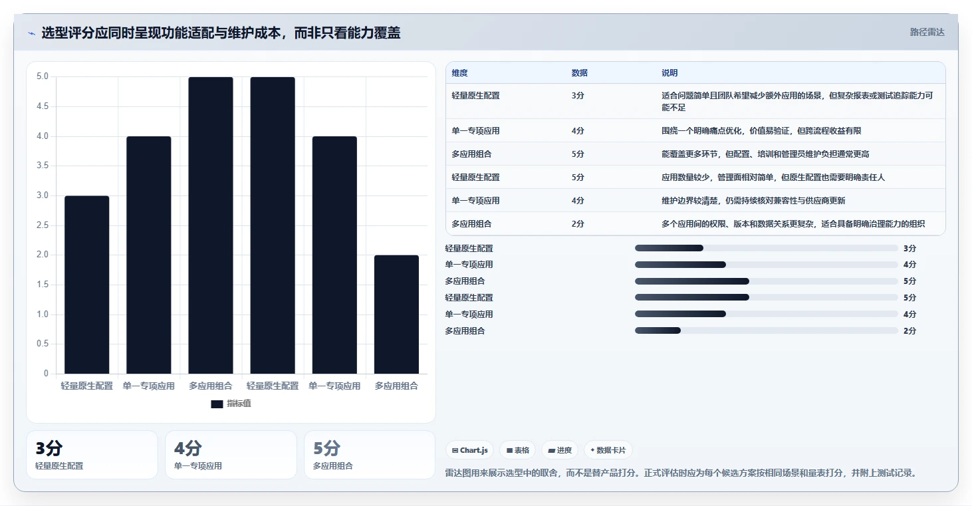The height and width of the screenshot is (506, 972).
Task: Click the 3分 轻量原生配置 summary card
Action: [92, 455]
